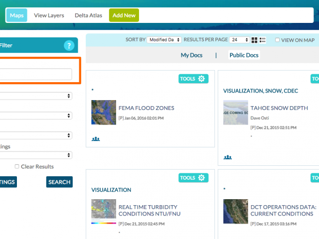Open first filter dropdown below search field
Screen dimensions: 319x239
tap(35, 96)
